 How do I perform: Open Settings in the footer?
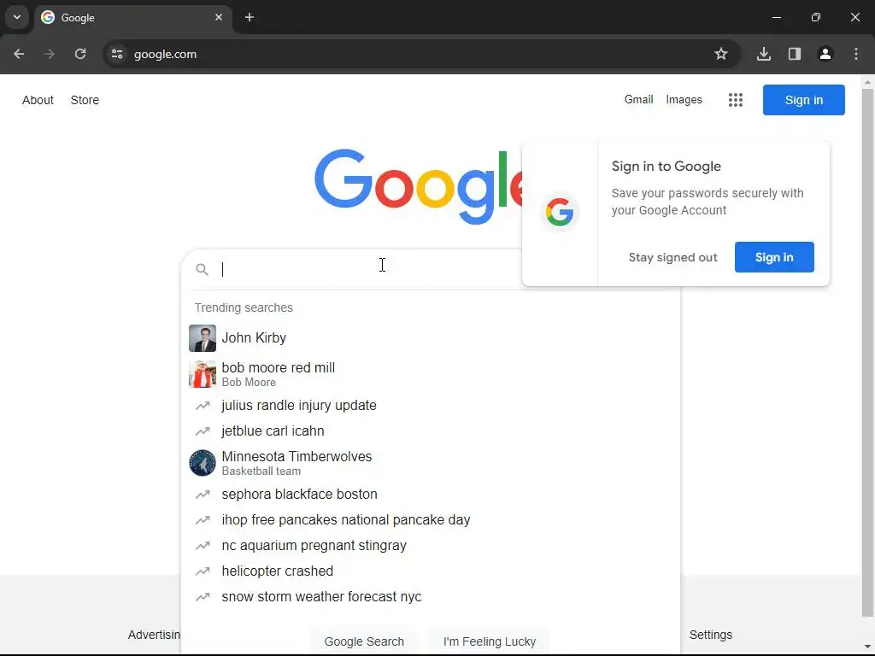710,635
